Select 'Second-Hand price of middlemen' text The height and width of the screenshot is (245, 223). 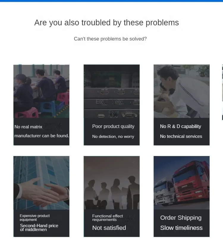39,227
